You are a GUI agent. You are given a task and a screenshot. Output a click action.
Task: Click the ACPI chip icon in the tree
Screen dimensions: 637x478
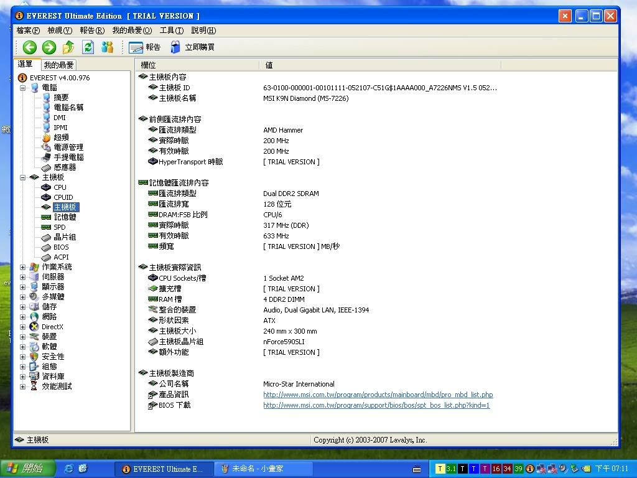coord(46,257)
